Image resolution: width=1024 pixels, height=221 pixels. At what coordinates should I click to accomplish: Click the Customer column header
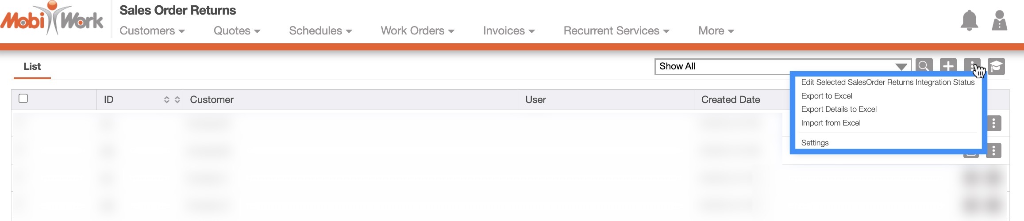click(212, 100)
